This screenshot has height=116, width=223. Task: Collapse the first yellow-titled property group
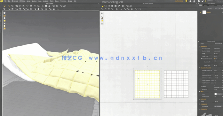pos(200,46)
